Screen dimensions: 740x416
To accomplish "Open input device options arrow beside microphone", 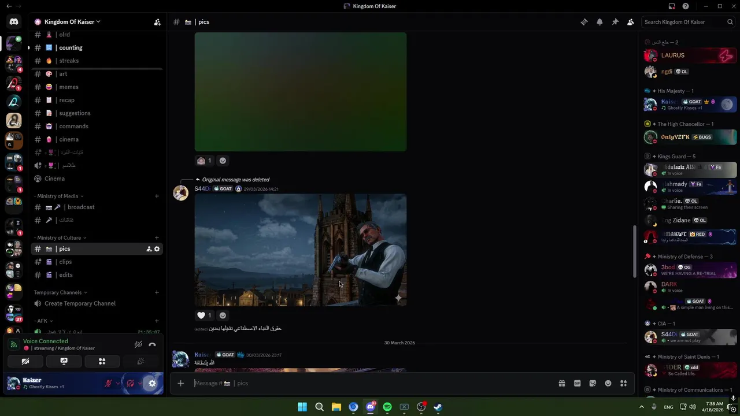I will [118, 383].
